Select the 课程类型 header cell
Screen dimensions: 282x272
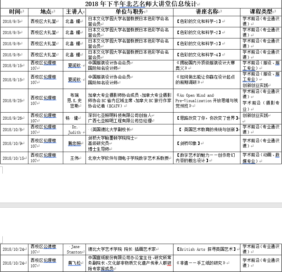(x=261, y=12)
